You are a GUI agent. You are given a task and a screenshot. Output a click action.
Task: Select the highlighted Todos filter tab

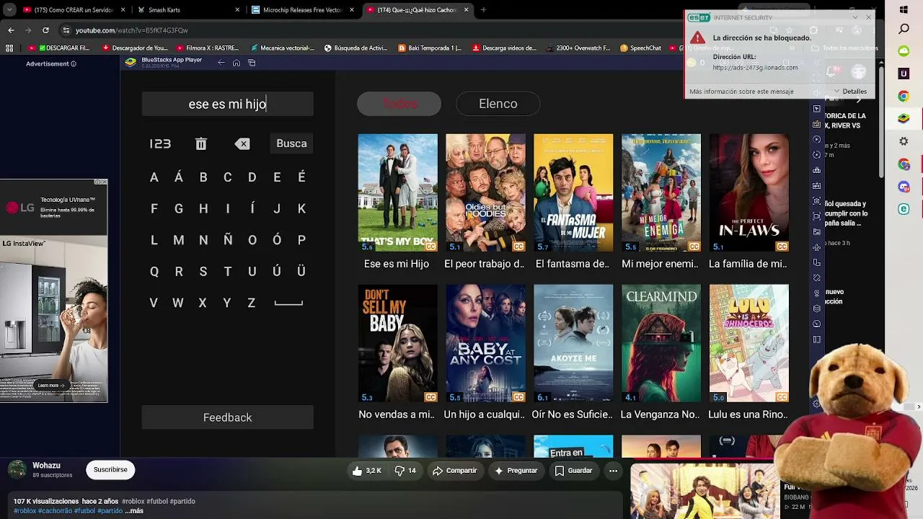[399, 104]
